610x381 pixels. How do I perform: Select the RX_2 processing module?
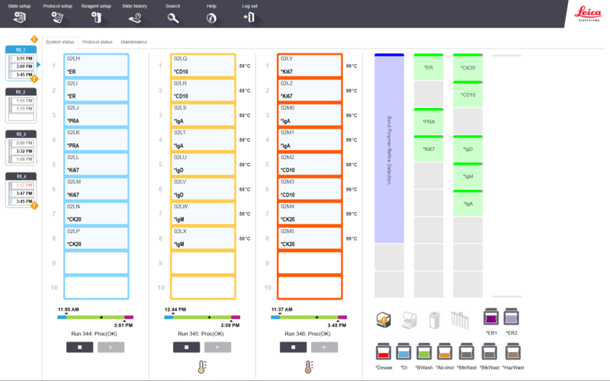(21, 104)
